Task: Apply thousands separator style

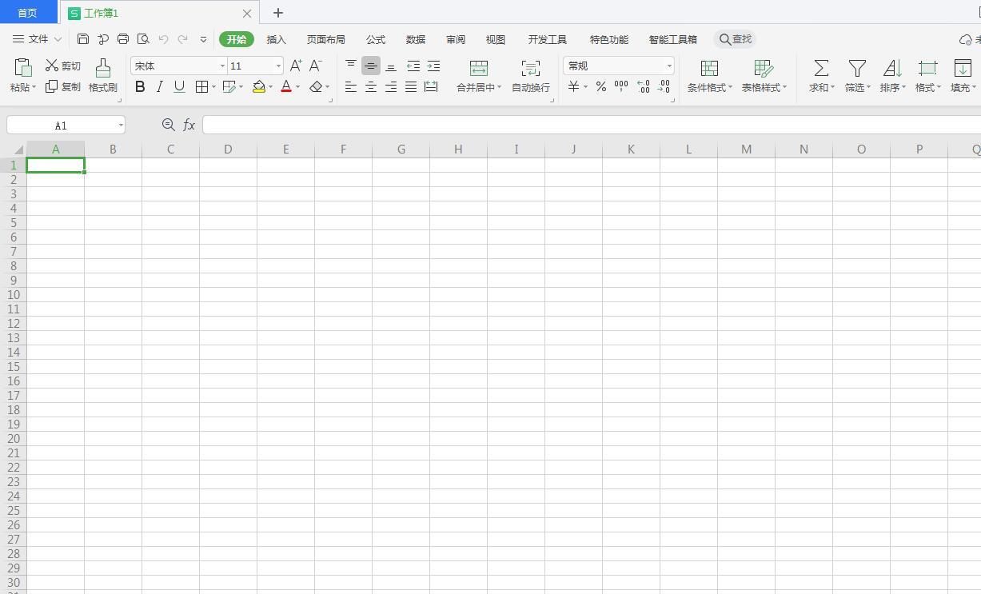Action: 621,86
